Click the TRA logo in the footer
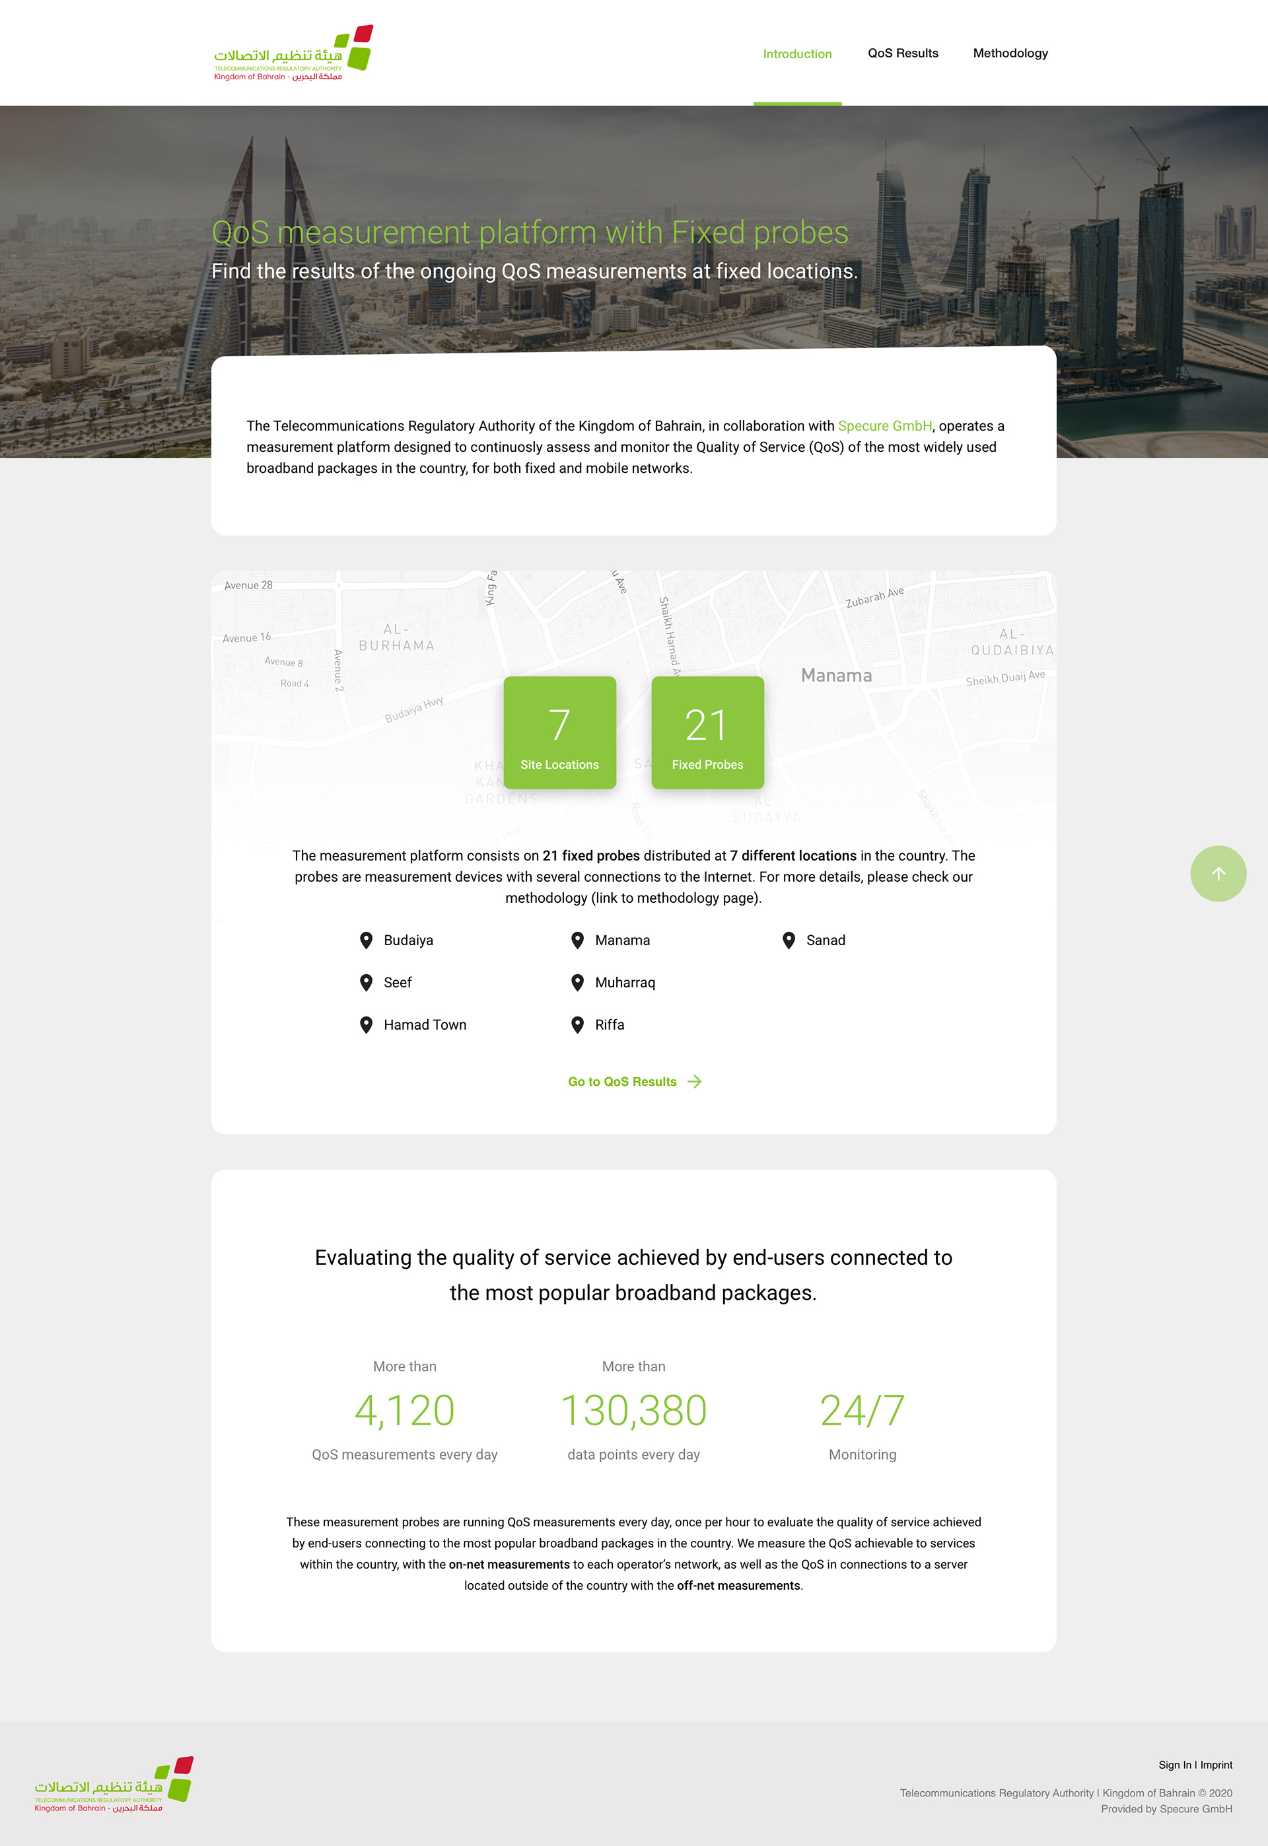 tap(114, 1784)
